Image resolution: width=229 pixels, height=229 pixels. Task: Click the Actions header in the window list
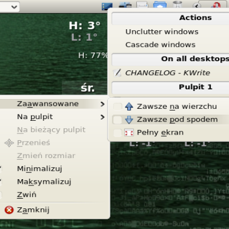(x=195, y=18)
